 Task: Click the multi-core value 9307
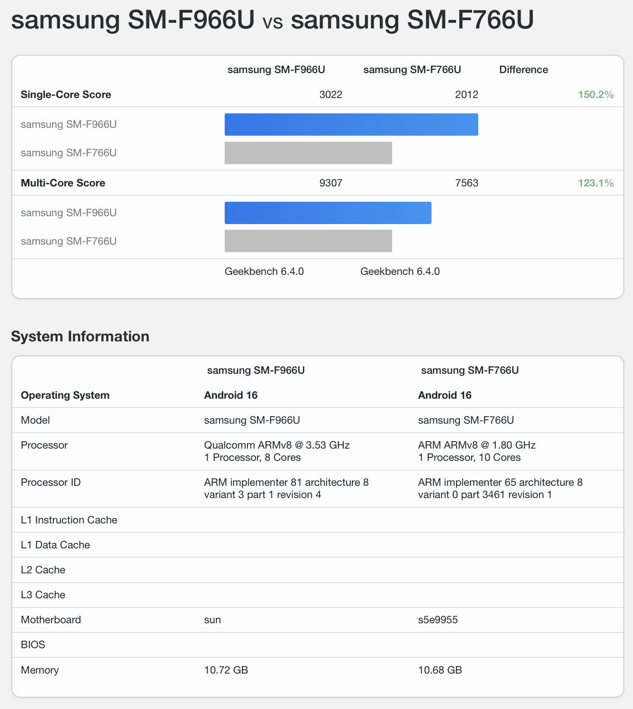pyautogui.click(x=331, y=183)
